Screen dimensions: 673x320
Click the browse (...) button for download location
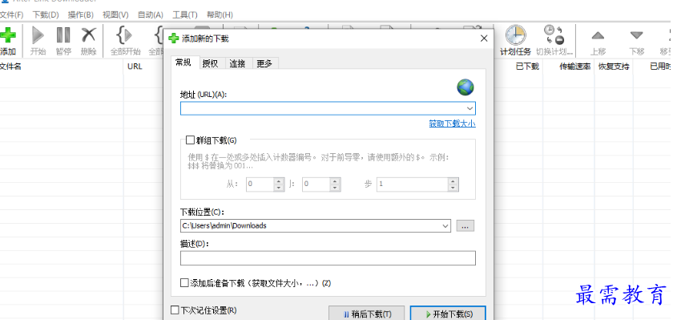[465, 225]
